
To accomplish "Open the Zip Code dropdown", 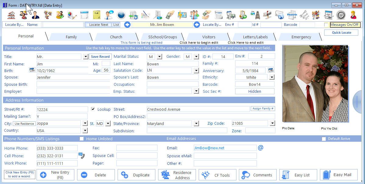I will click(x=272, y=123).
